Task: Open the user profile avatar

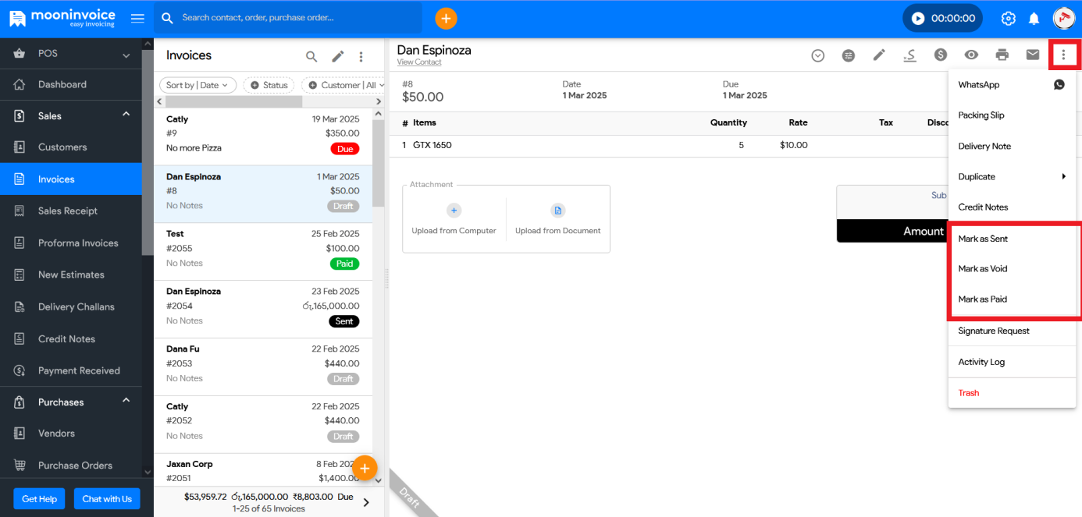Action: [1063, 18]
